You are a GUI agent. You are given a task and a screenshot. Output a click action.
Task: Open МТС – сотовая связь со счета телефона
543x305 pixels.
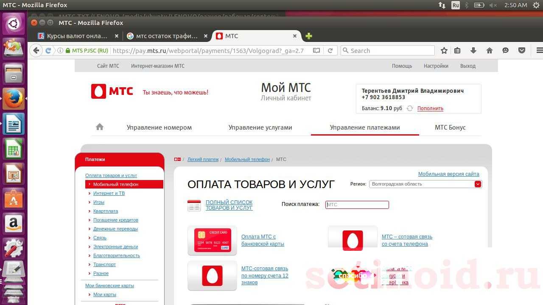pyautogui.click(x=407, y=240)
